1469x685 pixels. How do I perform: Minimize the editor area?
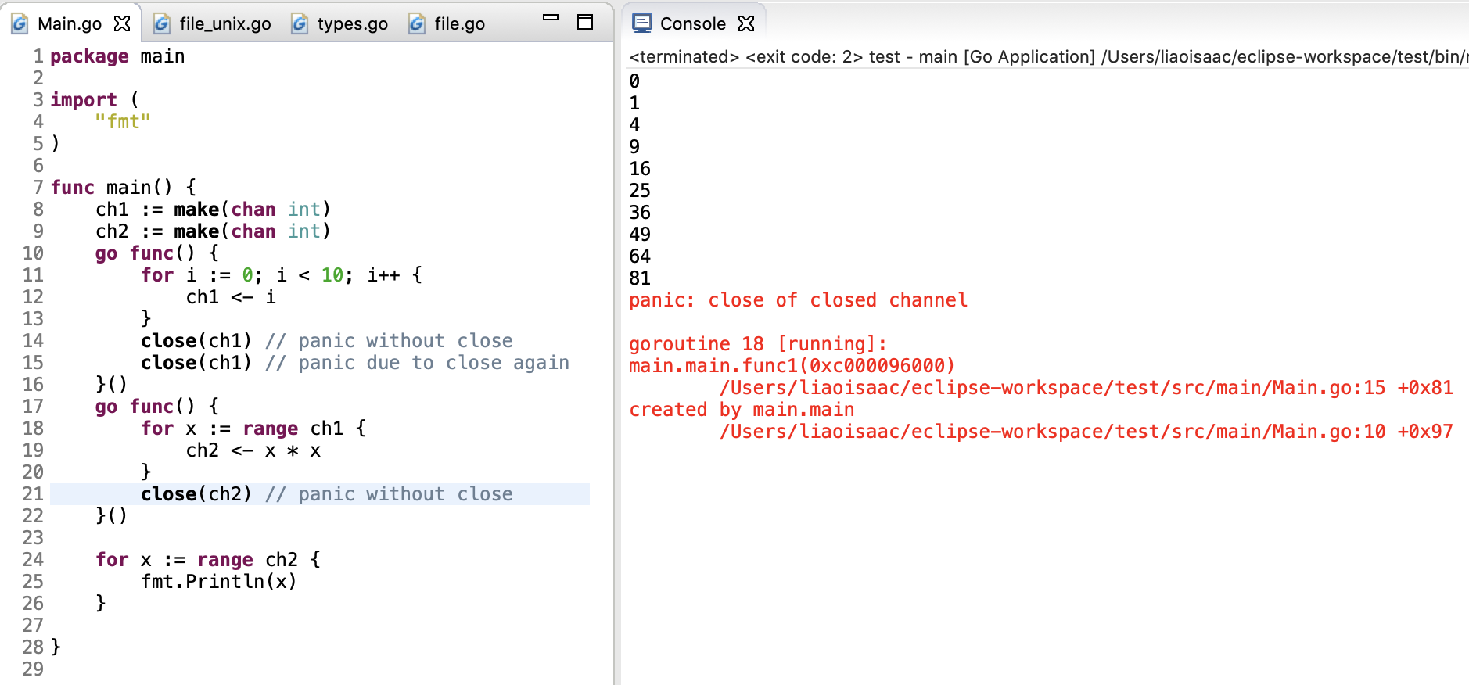[551, 18]
